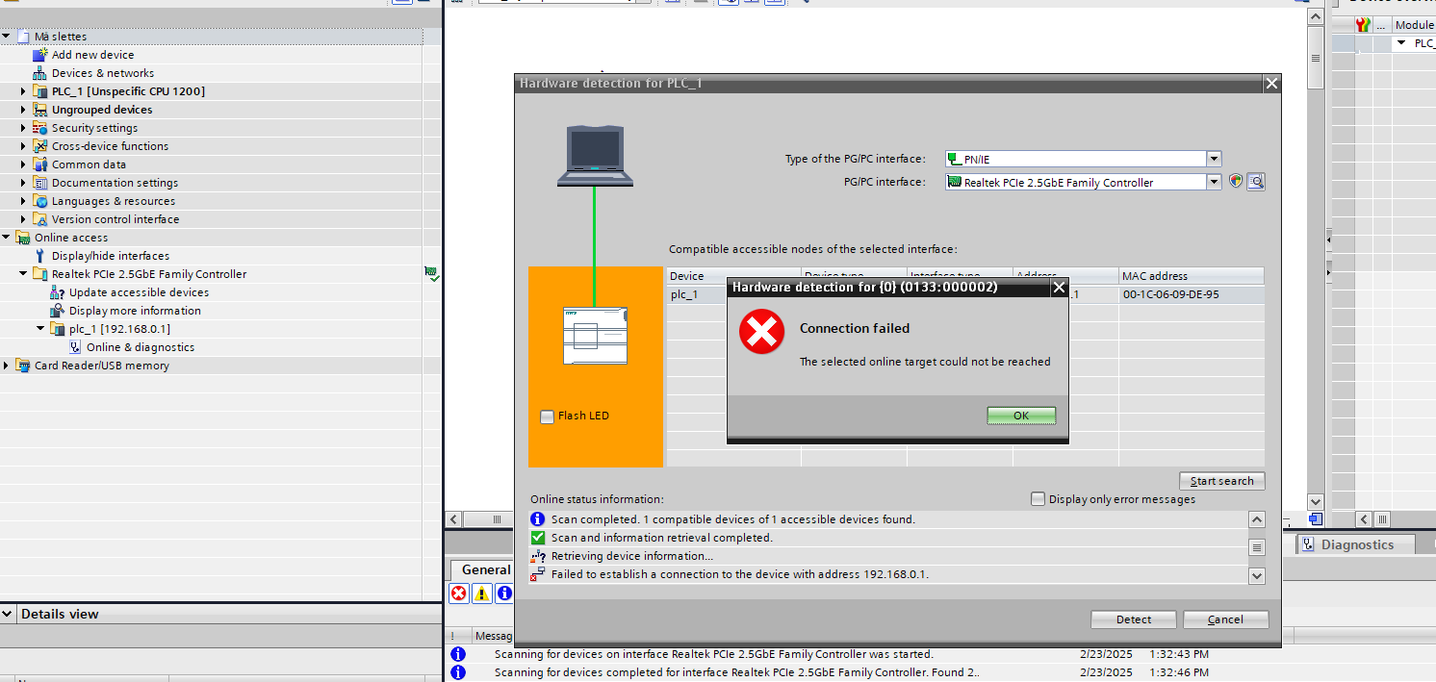Collapse plc_1 [192.168.0.1] node

tap(40, 329)
